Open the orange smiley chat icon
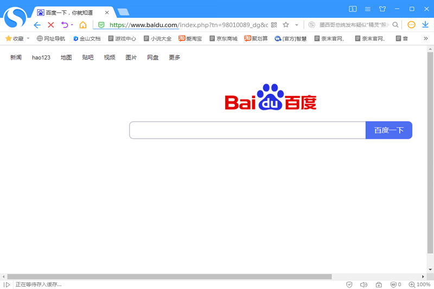This screenshot has width=434, height=289. tap(411, 25)
